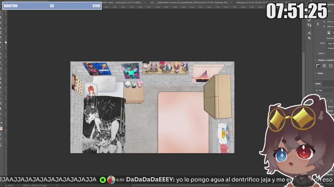Click the room image on the canvas
The height and width of the screenshot is (187, 334).
(x=152, y=107)
